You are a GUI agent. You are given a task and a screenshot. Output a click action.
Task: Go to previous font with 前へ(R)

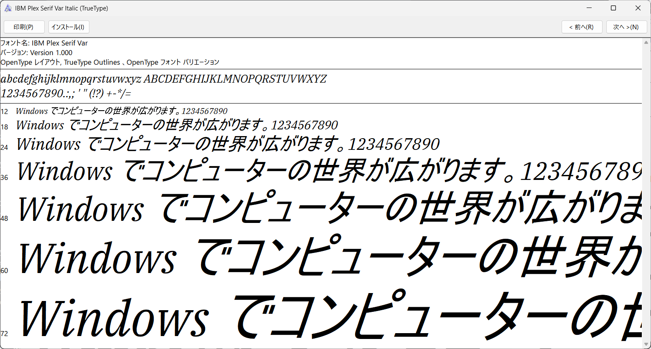point(582,27)
